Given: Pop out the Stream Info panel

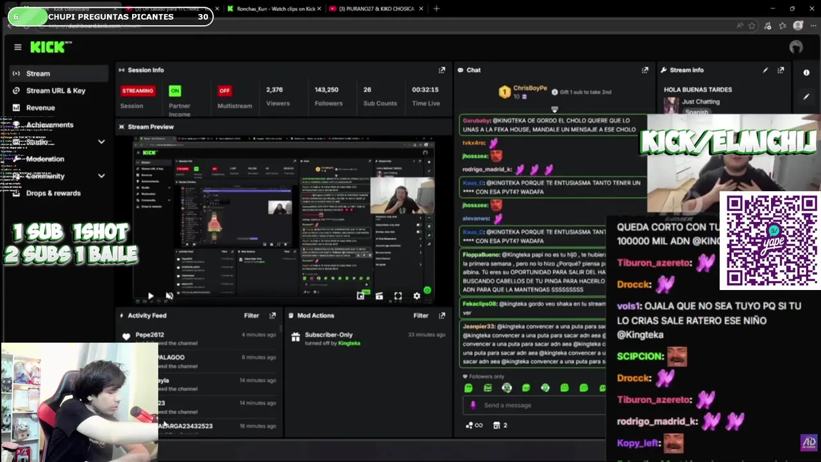Looking at the screenshot, I should pos(781,70).
